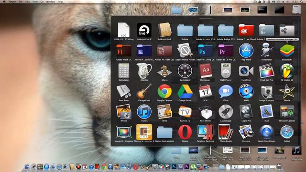Open the Help menu
306x172 pixels.
pyautogui.click(x=60, y=1)
